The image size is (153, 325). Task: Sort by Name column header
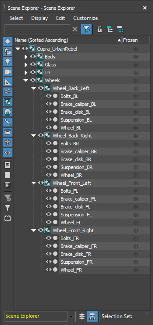[68, 40]
